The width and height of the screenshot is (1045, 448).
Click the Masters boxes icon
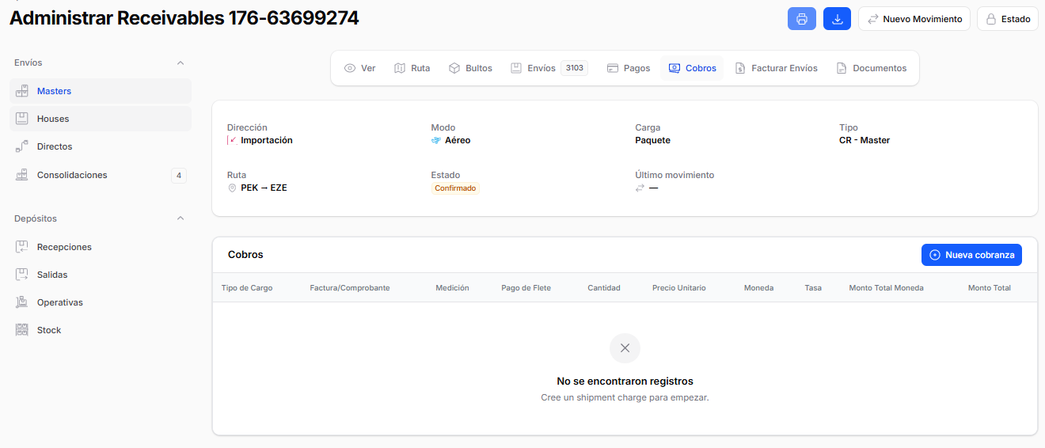pyautogui.click(x=22, y=91)
